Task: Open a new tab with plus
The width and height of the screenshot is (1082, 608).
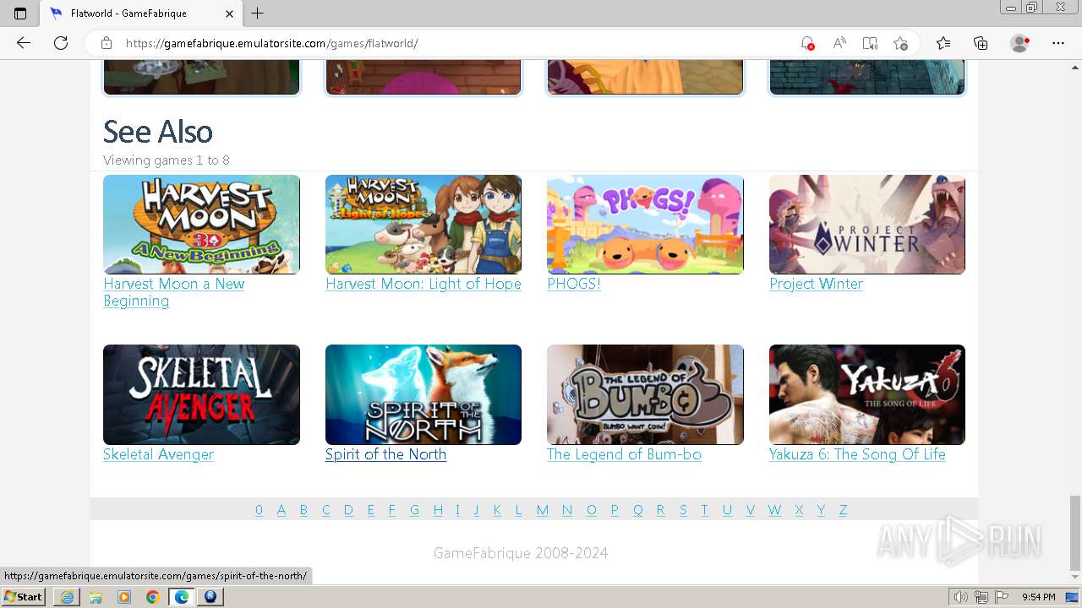Action: point(258,14)
